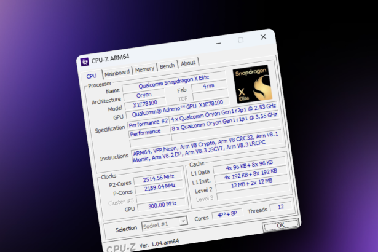Open the Socket #1 selection dropdown
The width and height of the screenshot is (378, 252).
tap(165, 224)
